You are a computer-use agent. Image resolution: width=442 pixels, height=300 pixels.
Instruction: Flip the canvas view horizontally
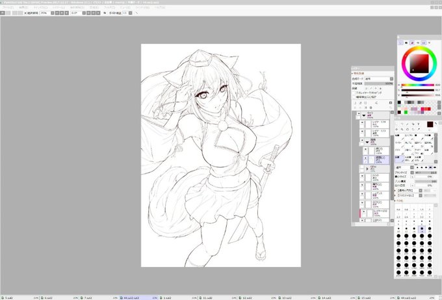point(104,13)
